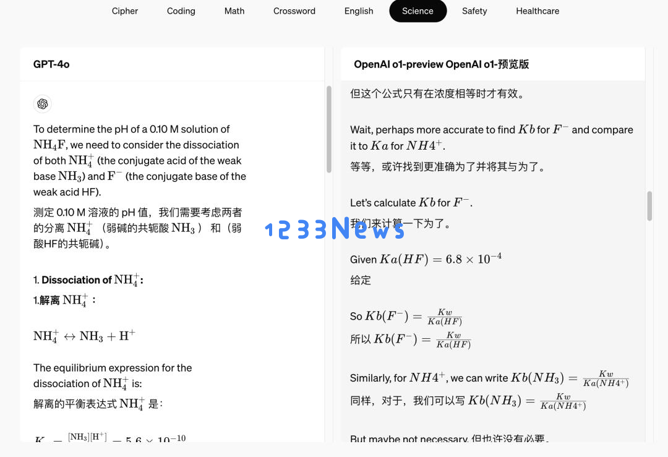Select the Math tab
The width and height of the screenshot is (668, 457).
[234, 11]
